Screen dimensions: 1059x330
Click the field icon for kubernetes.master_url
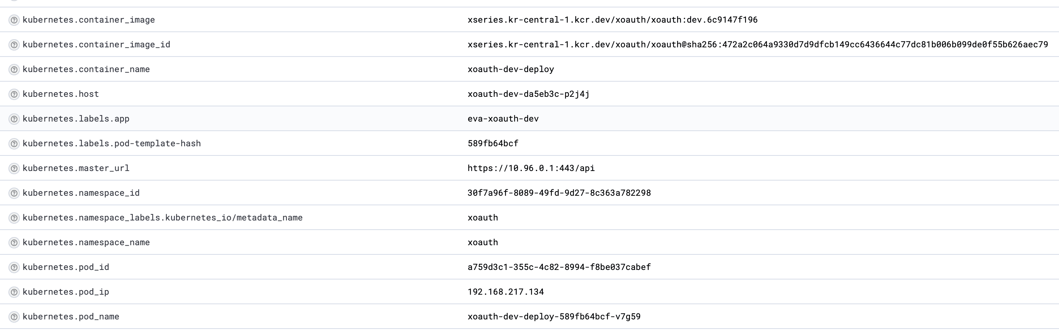pos(14,168)
